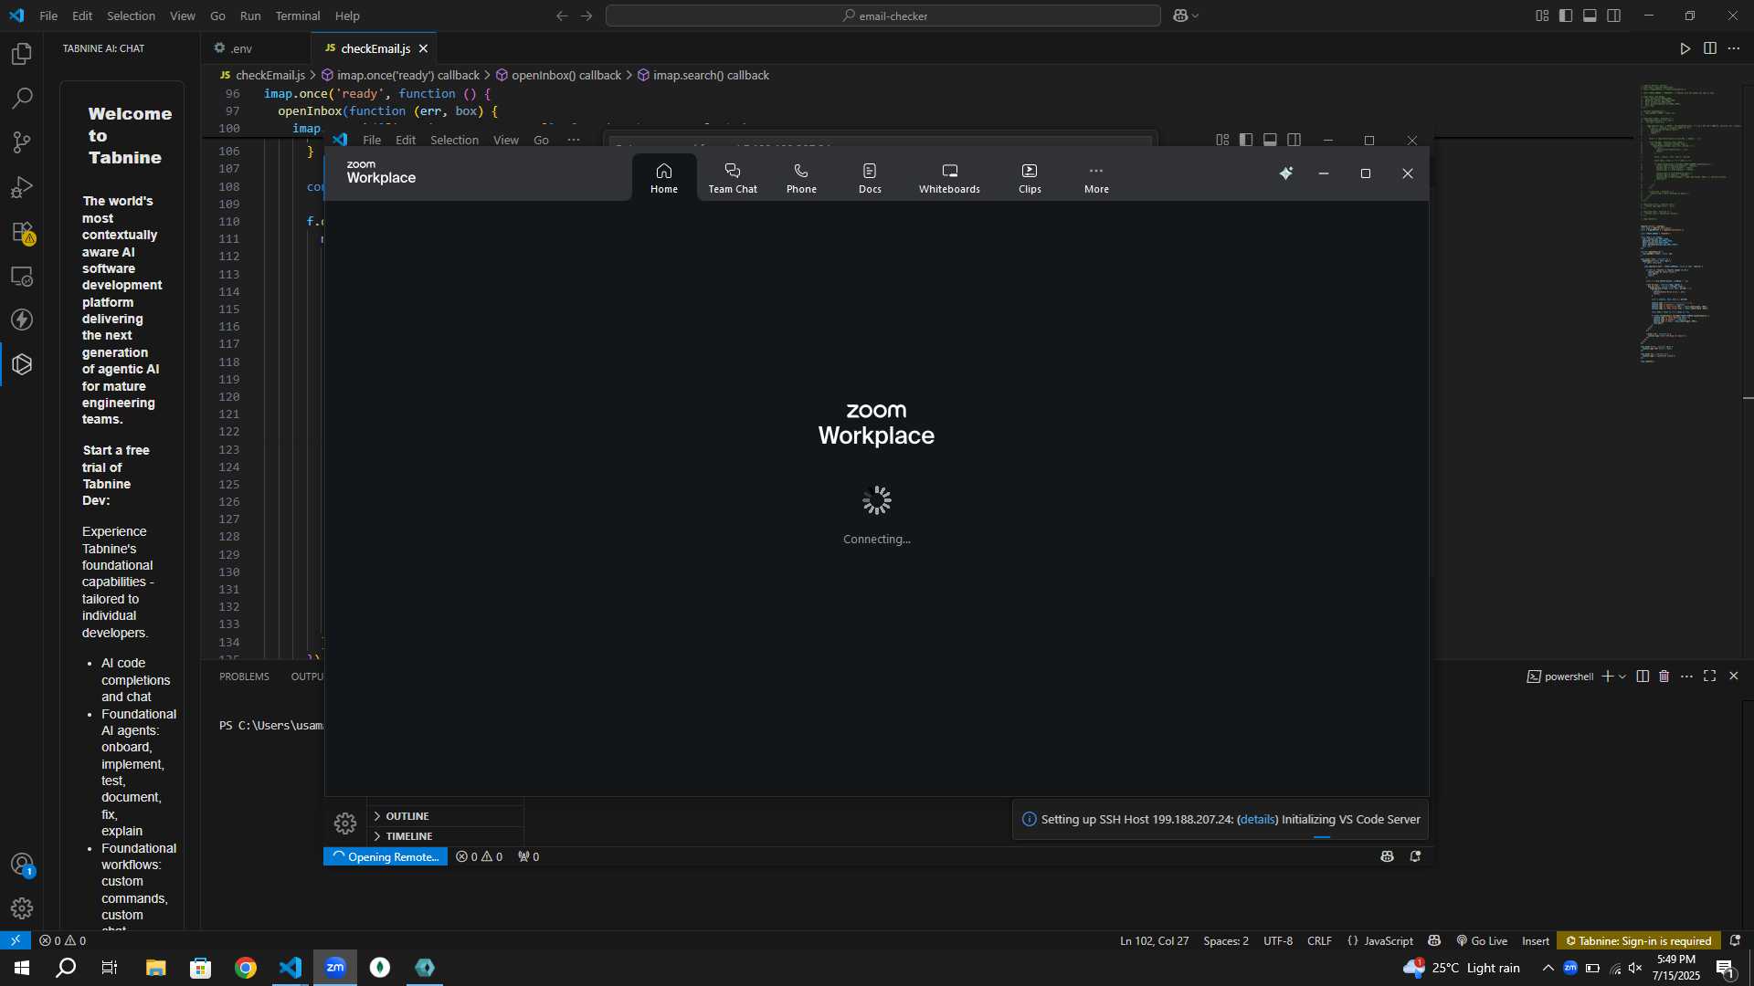Screen dimensions: 1754x986
Task: Toggle secondary side bar visibility
Action: (1614, 16)
